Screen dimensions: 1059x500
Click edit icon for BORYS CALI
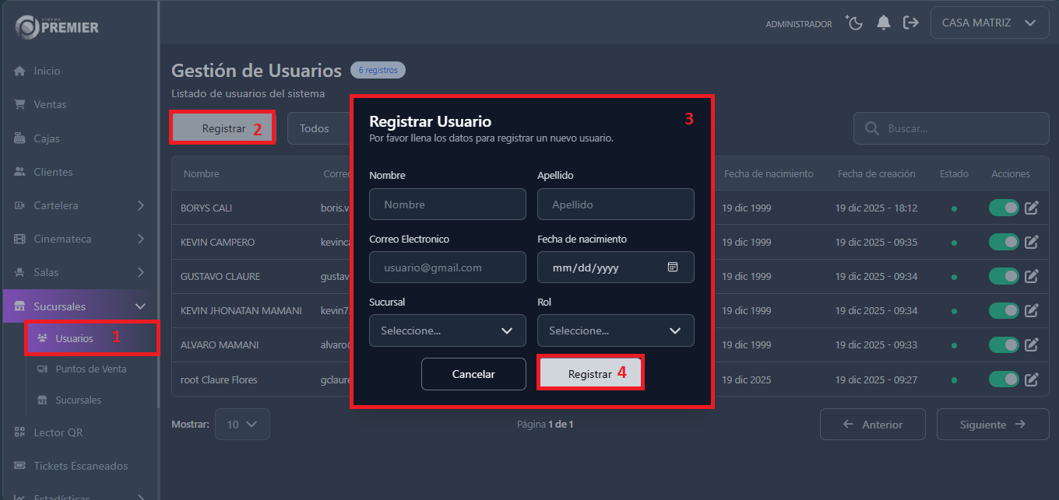pyautogui.click(x=1031, y=208)
